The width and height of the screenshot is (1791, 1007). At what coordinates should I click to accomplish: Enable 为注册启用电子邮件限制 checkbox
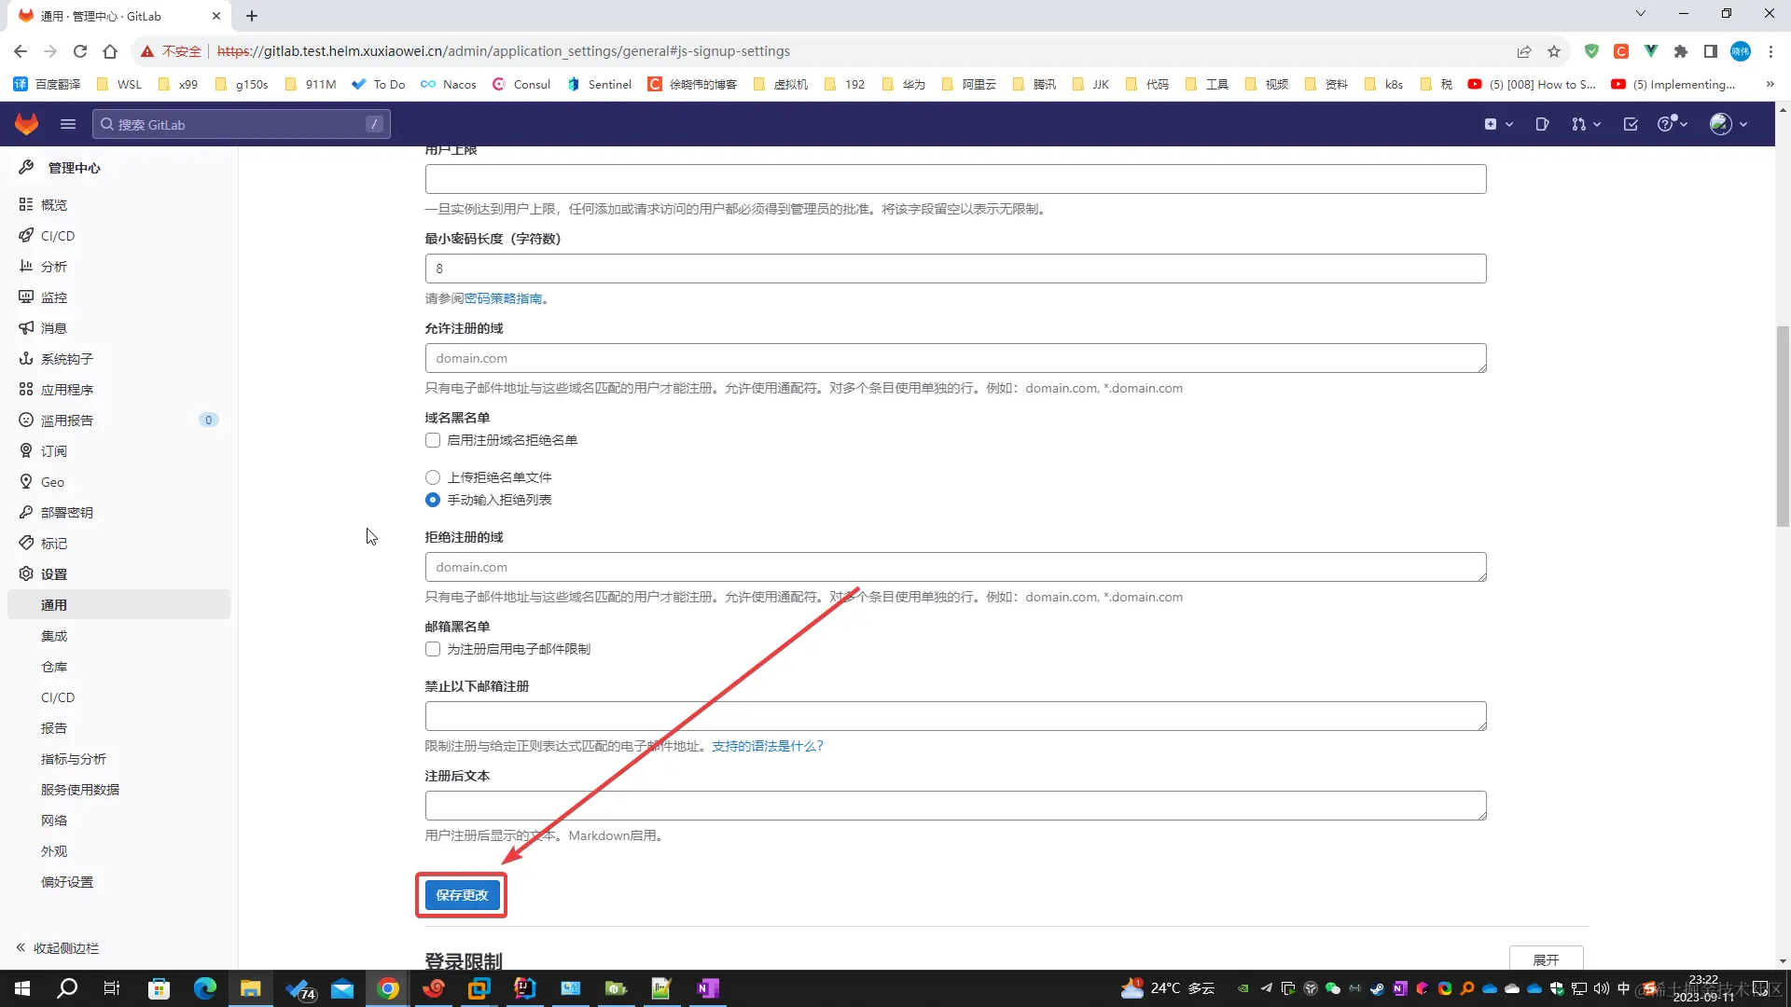[433, 649]
